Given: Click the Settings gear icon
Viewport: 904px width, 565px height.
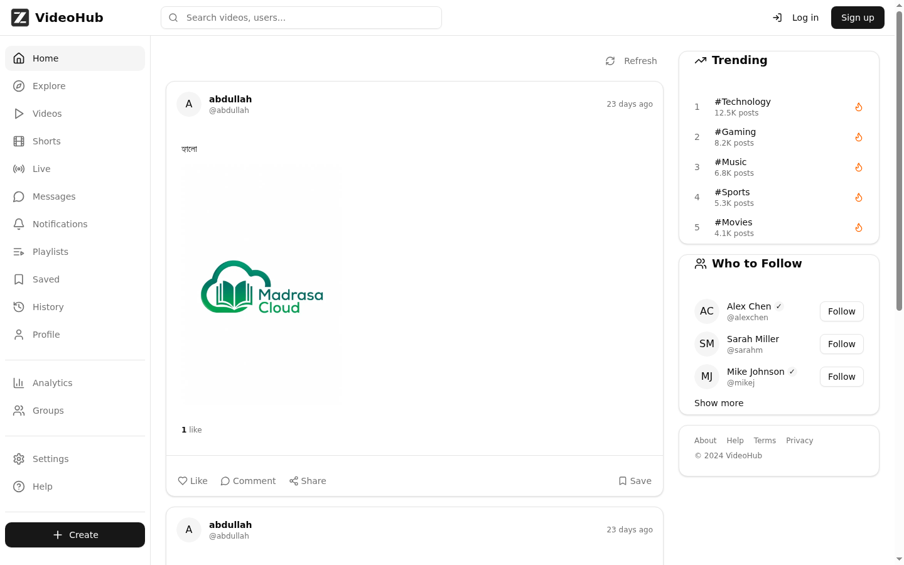Looking at the screenshot, I should coord(19,459).
